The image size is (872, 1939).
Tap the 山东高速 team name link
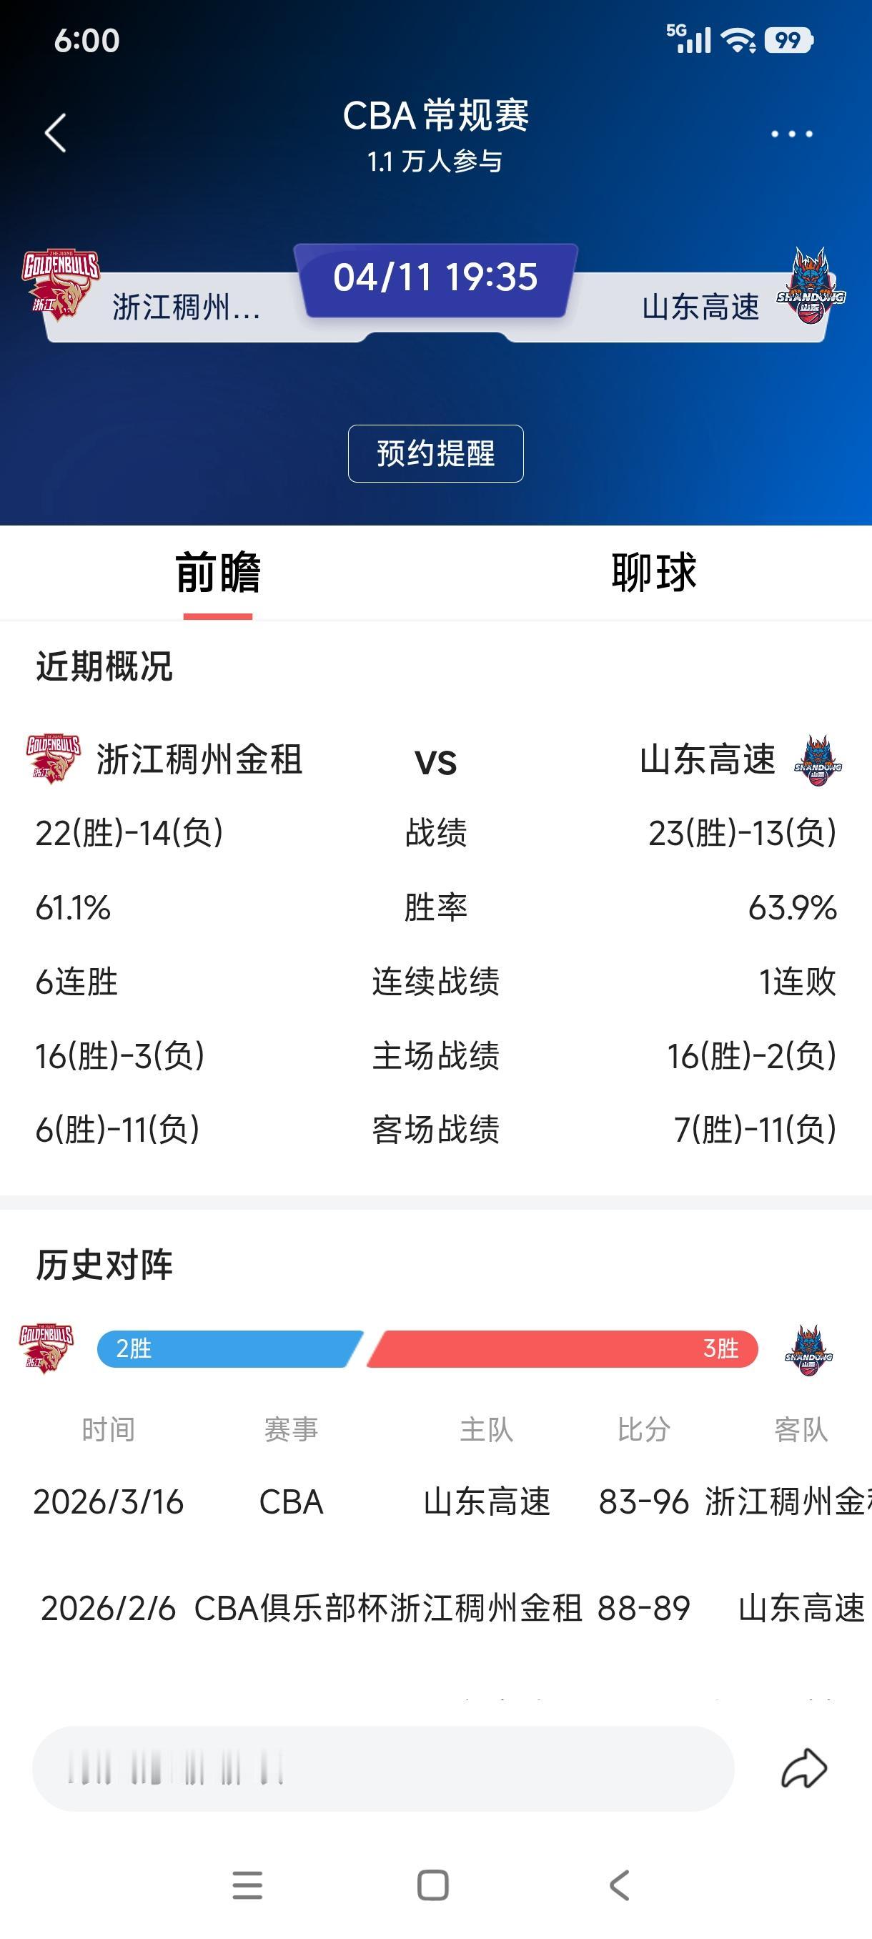coord(701,307)
